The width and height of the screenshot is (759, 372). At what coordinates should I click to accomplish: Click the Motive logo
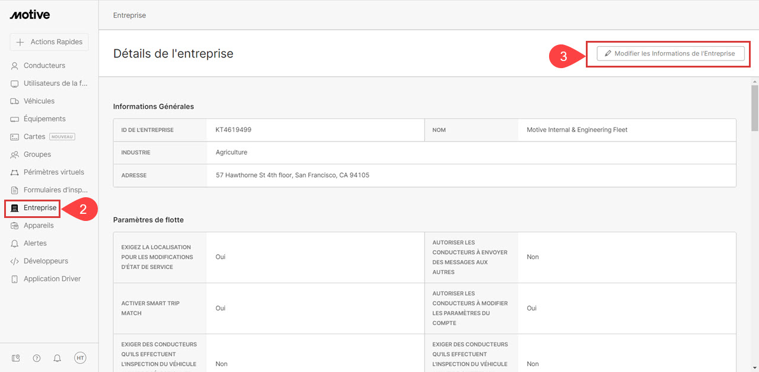point(30,15)
